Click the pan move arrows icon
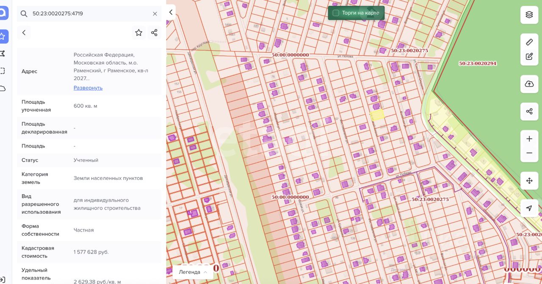 [529, 181]
